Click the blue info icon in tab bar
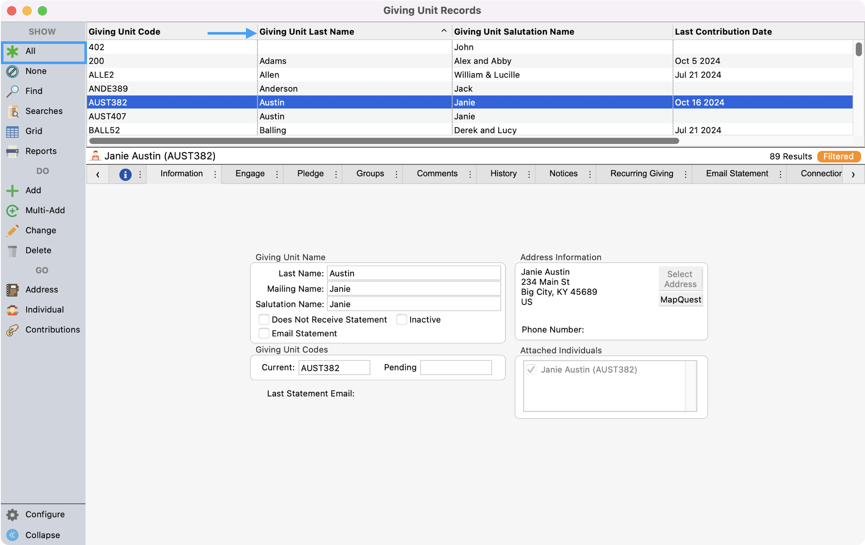865x545 pixels. click(x=125, y=174)
